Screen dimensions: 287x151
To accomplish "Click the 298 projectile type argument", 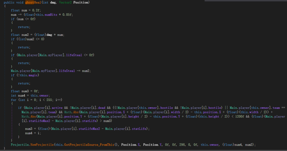I will pyautogui.click(x=182, y=145).
